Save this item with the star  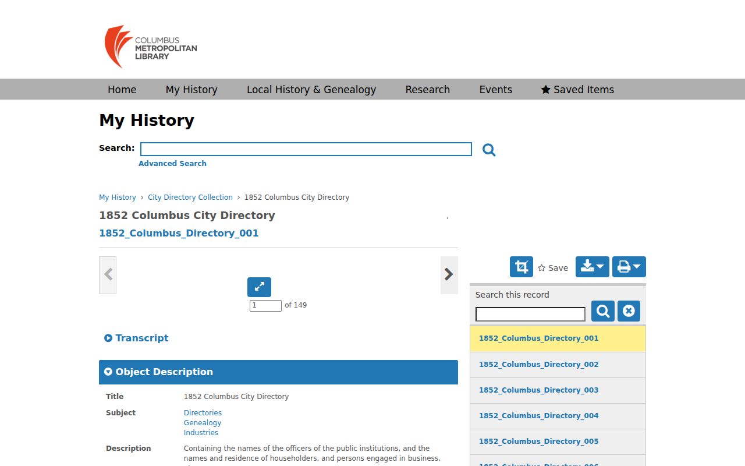click(x=552, y=268)
